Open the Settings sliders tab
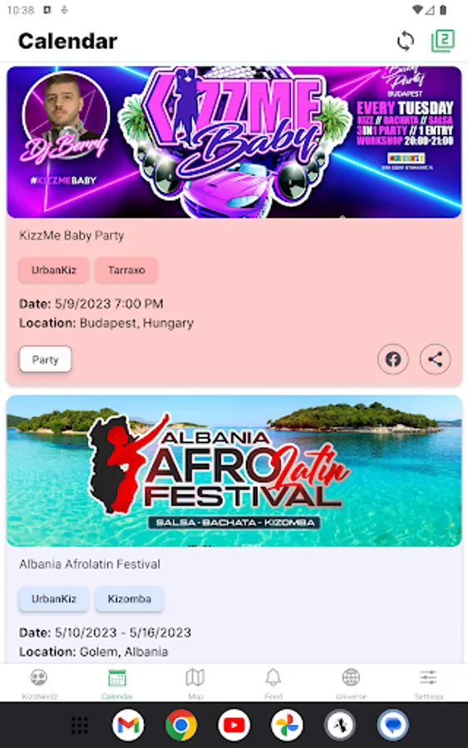 [x=428, y=683]
